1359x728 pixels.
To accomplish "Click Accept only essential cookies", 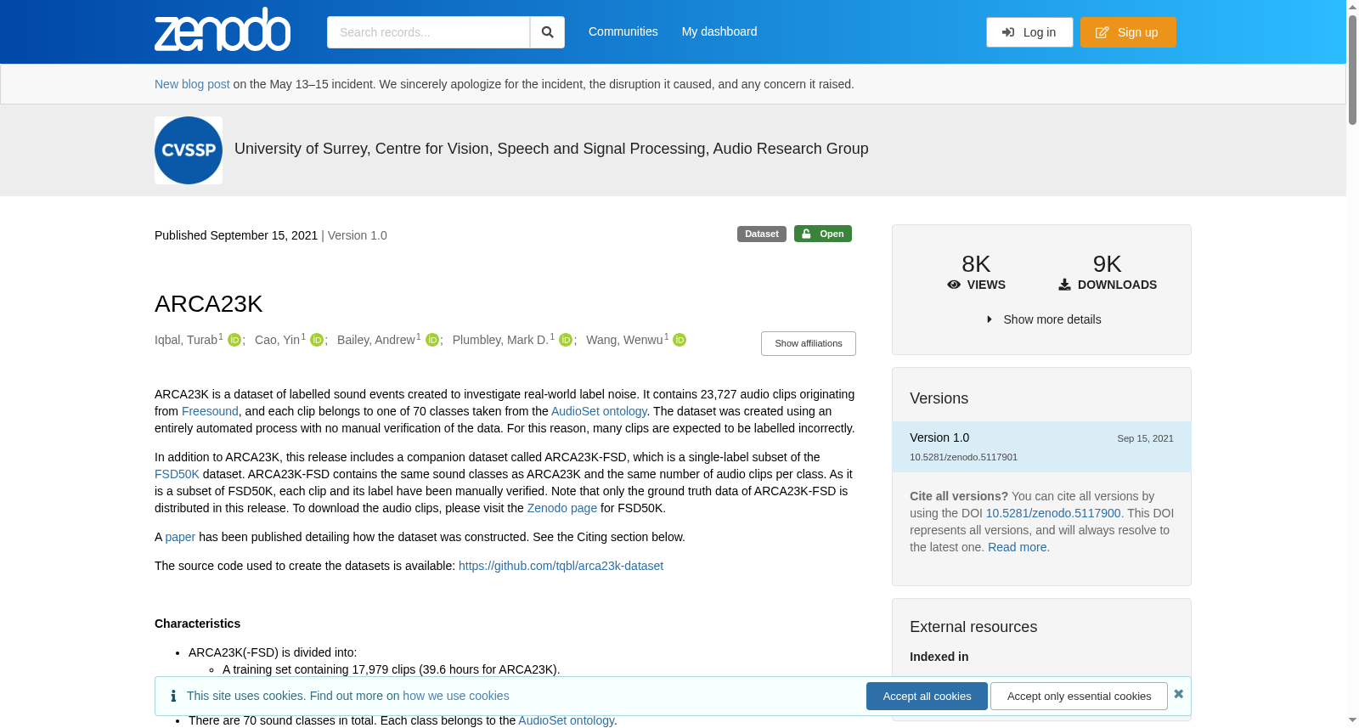I will 1080,697.
